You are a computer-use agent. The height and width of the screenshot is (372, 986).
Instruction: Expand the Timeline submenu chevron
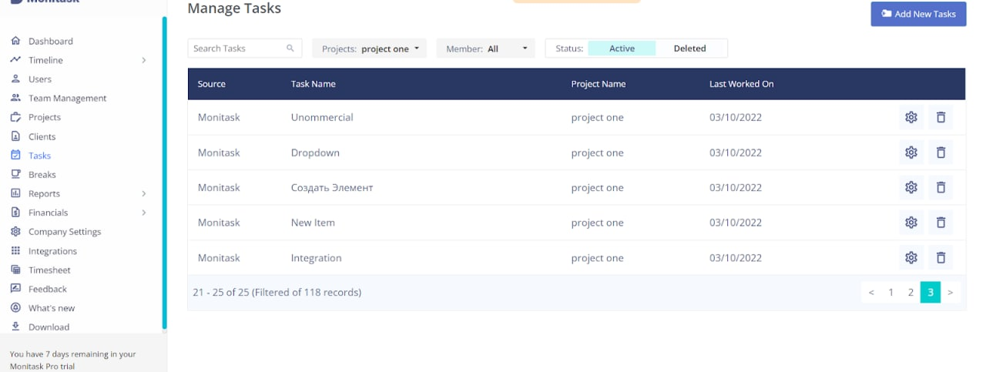143,60
